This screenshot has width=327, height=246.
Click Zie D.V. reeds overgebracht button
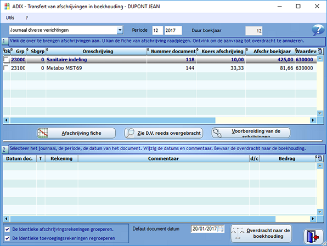click(163, 133)
